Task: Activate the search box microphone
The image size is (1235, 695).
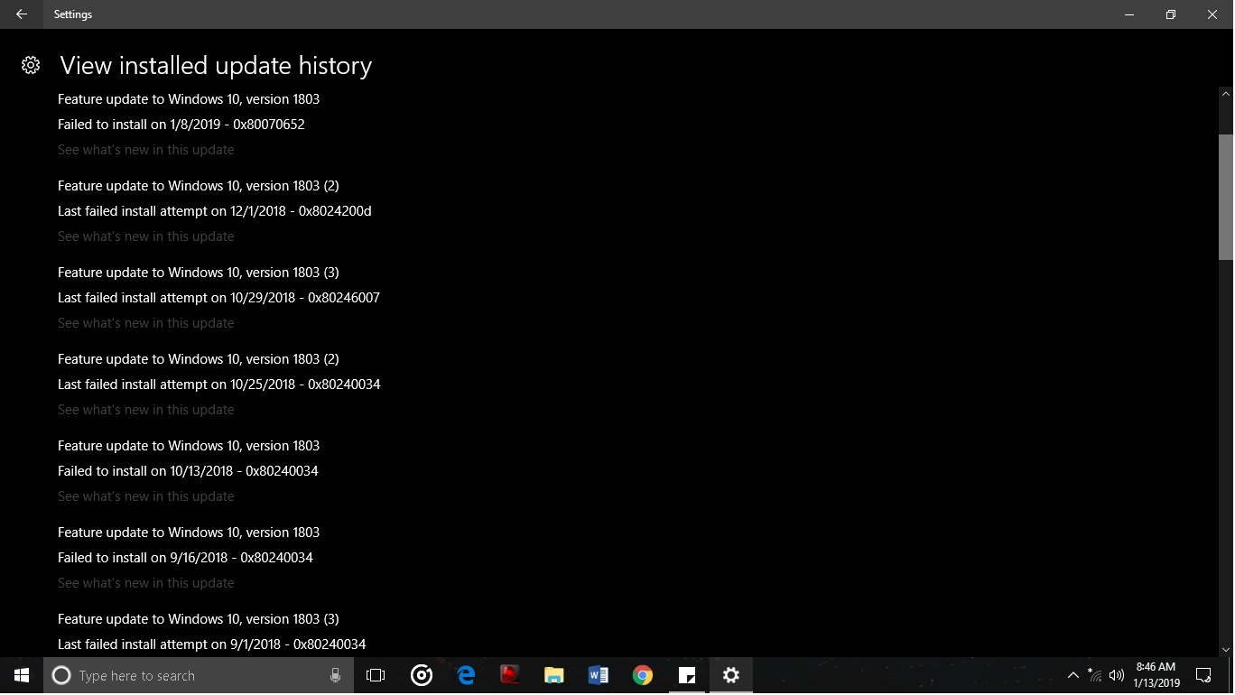Action: tap(335, 675)
